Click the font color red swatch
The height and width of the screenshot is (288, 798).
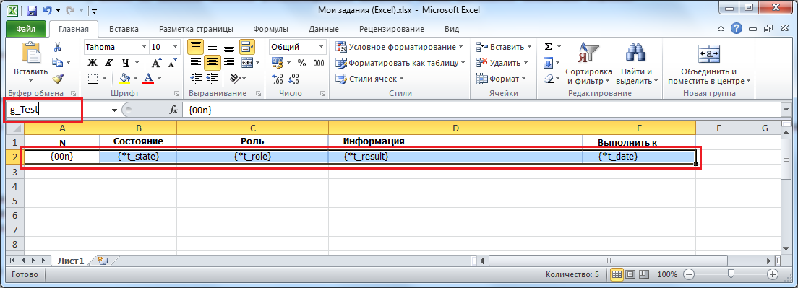[x=148, y=79]
